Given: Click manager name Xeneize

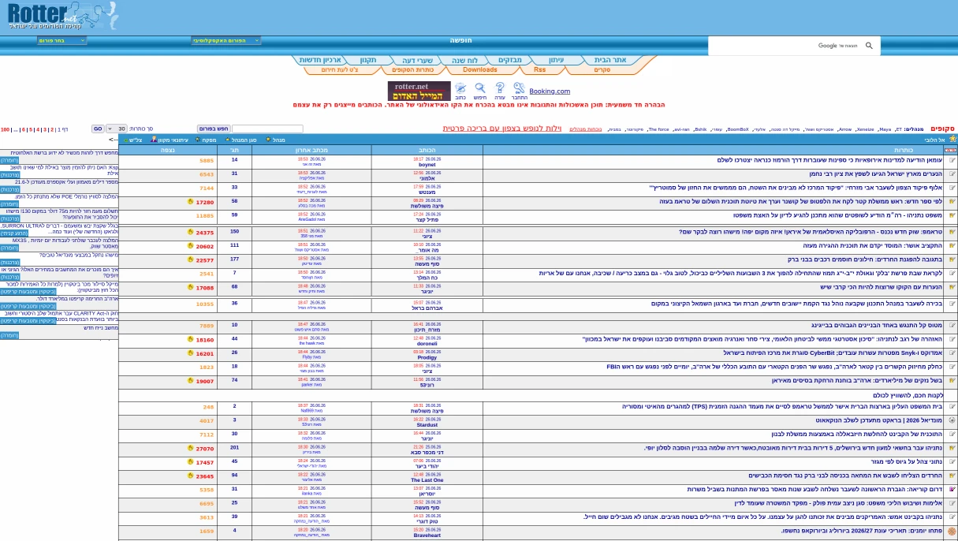Looking at the screenshot, I should (x=865, y=129).
